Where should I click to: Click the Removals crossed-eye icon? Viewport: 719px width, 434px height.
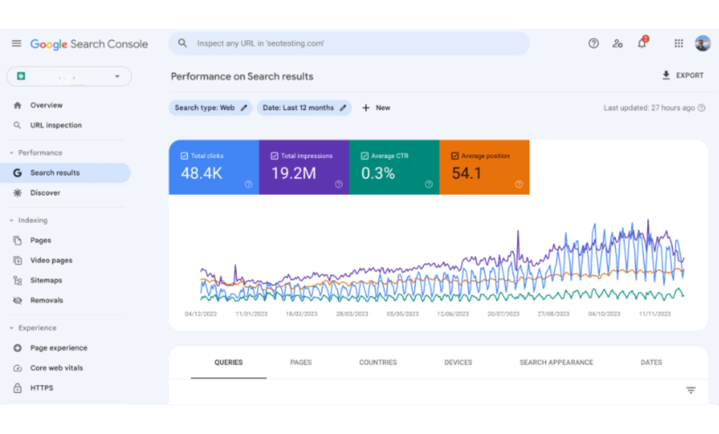click(x=18, y=300)
